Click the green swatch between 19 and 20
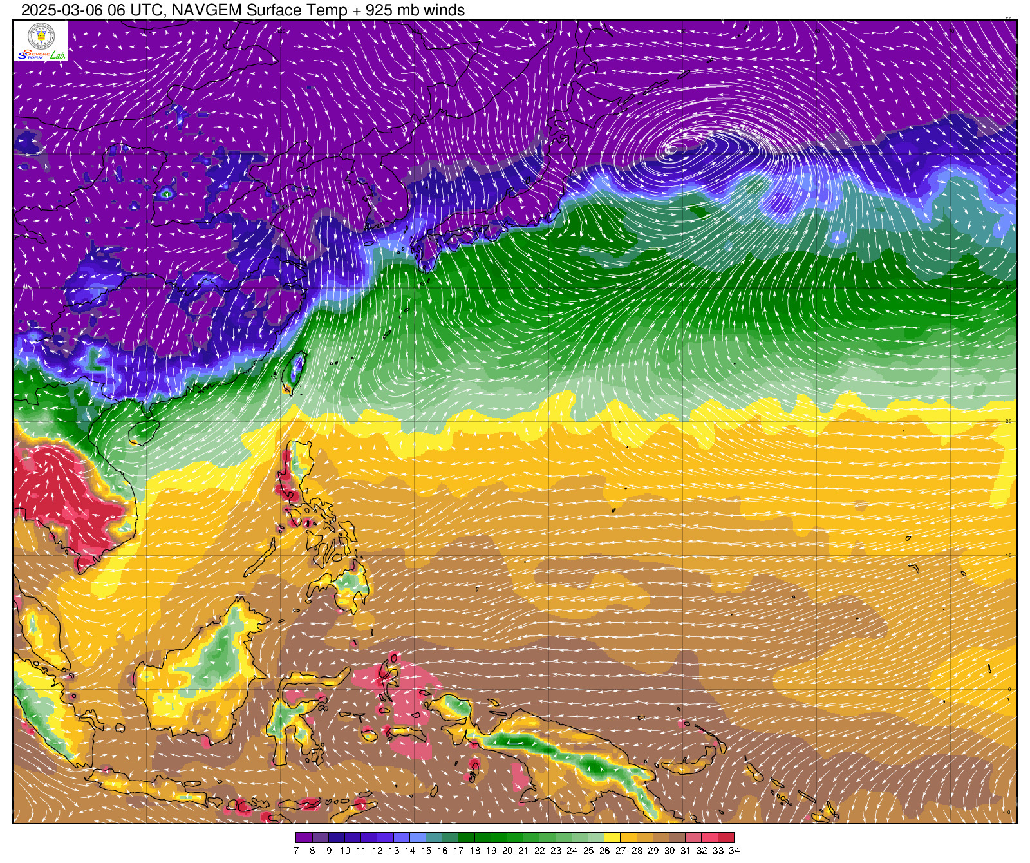 tap(499, 838)
